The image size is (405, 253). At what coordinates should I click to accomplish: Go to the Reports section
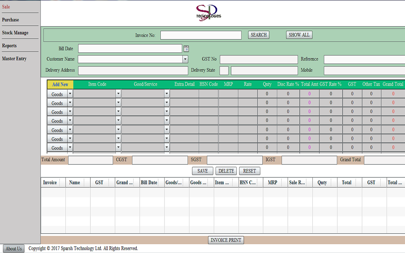click(9, 46)
